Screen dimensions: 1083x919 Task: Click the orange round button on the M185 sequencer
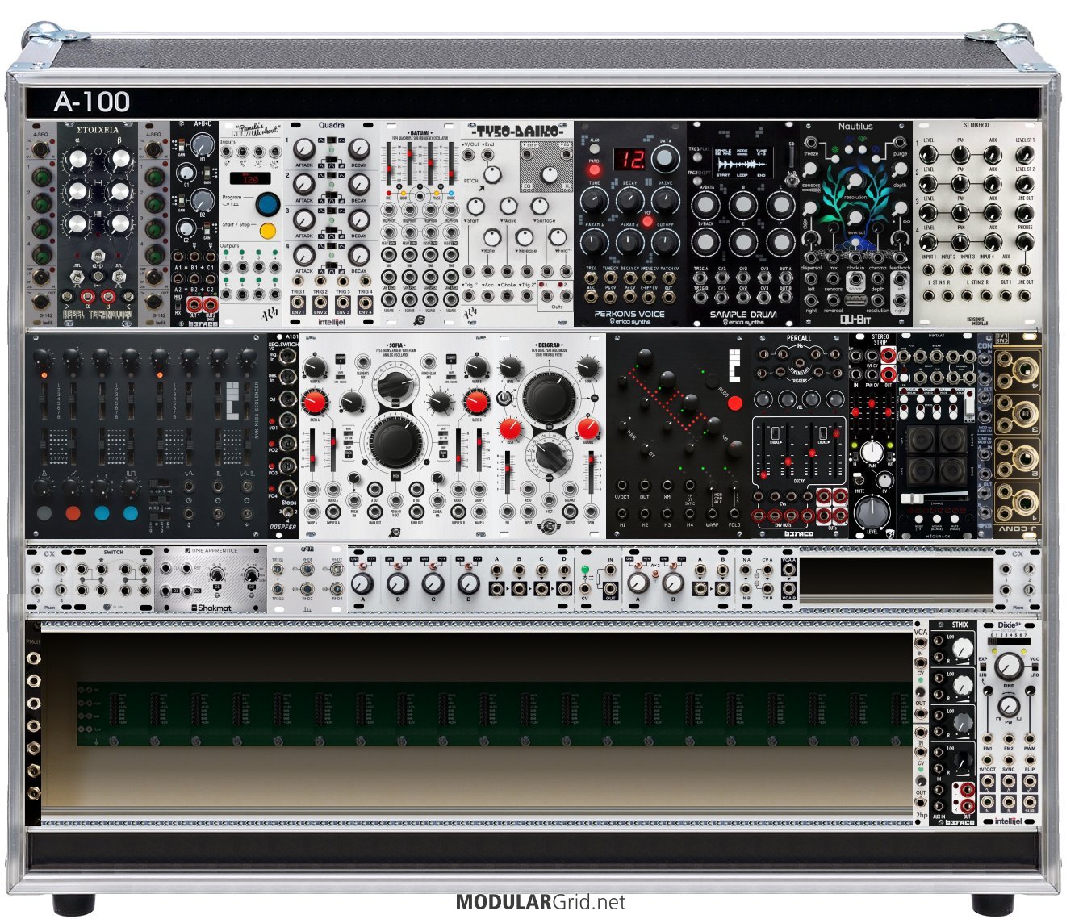tap(73, 513)
